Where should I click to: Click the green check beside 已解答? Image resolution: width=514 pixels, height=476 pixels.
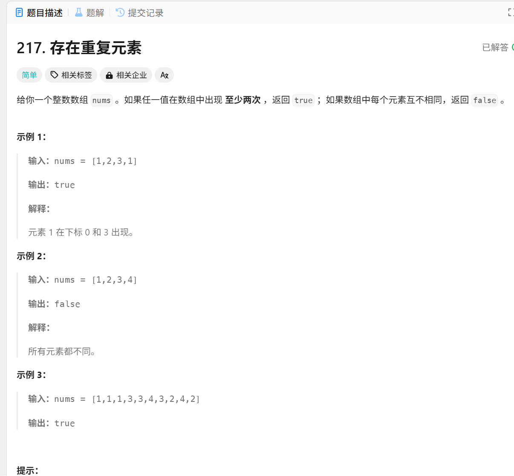pyautogui.click(x=512, y=47)
